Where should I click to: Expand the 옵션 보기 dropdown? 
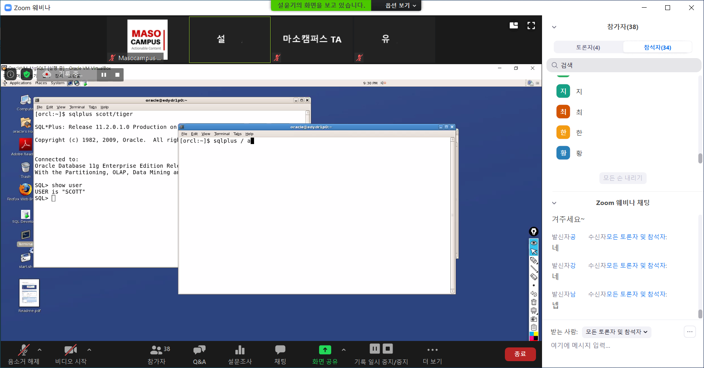coord(400,5)
